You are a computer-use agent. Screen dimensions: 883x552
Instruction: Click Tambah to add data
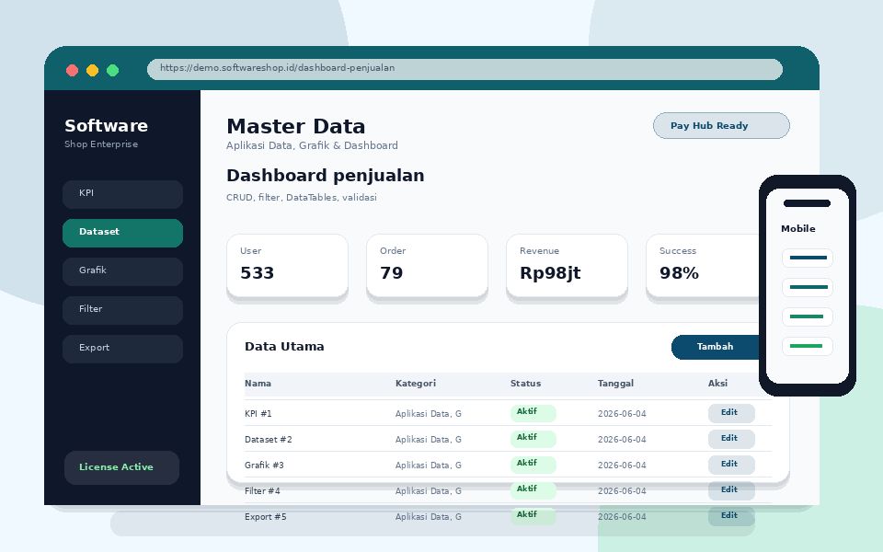(716, 347)
